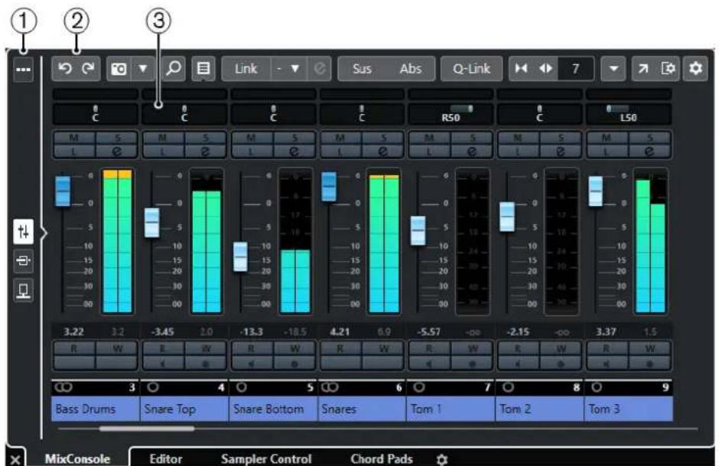Enable Listen on Bass Drums channel
719x466 pixels.
tap(74, 151)
